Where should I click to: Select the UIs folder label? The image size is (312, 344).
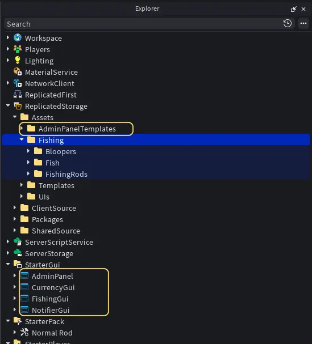(44, 197)
